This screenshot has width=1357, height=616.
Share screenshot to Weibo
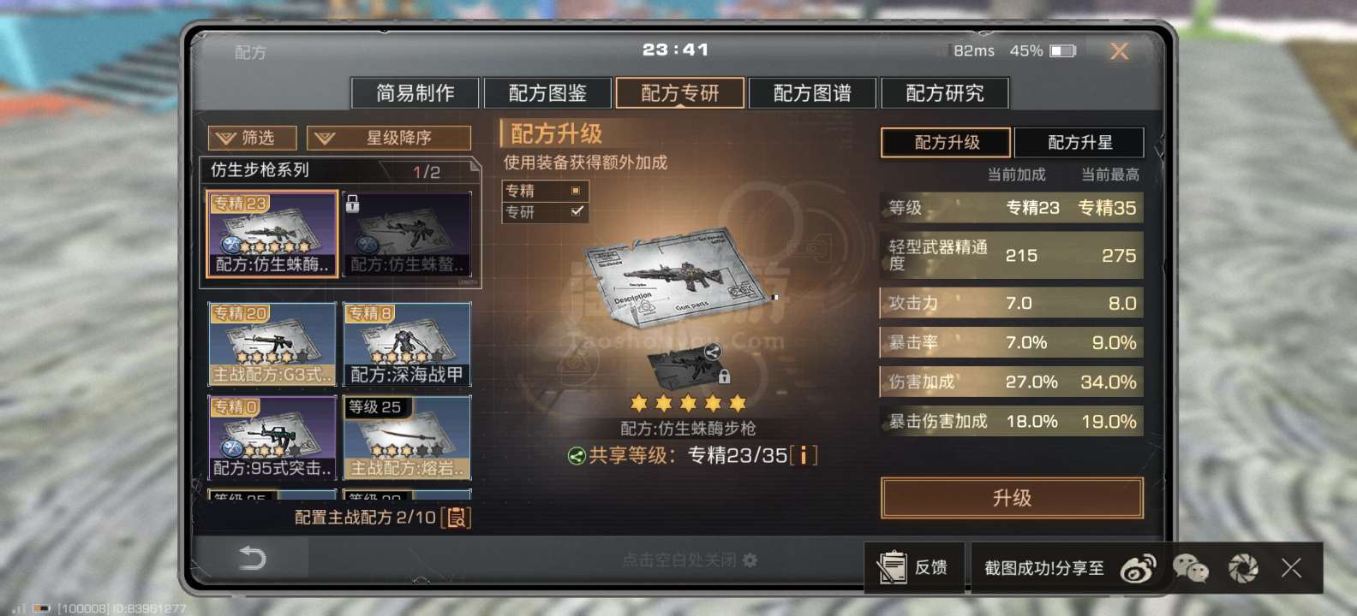pos(1139,567)
